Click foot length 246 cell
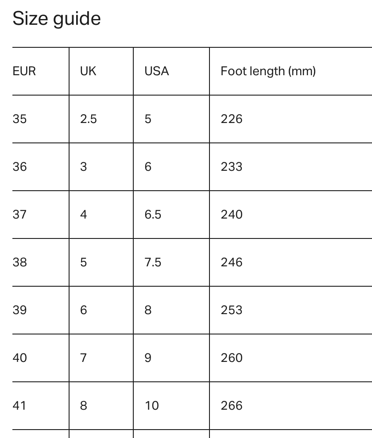This screenshot has height=438, width=372. [232, 262]
